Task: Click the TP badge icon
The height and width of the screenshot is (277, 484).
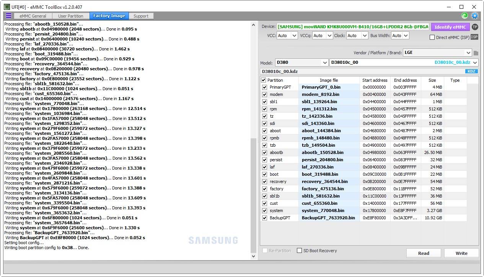Action: point(475,27)
